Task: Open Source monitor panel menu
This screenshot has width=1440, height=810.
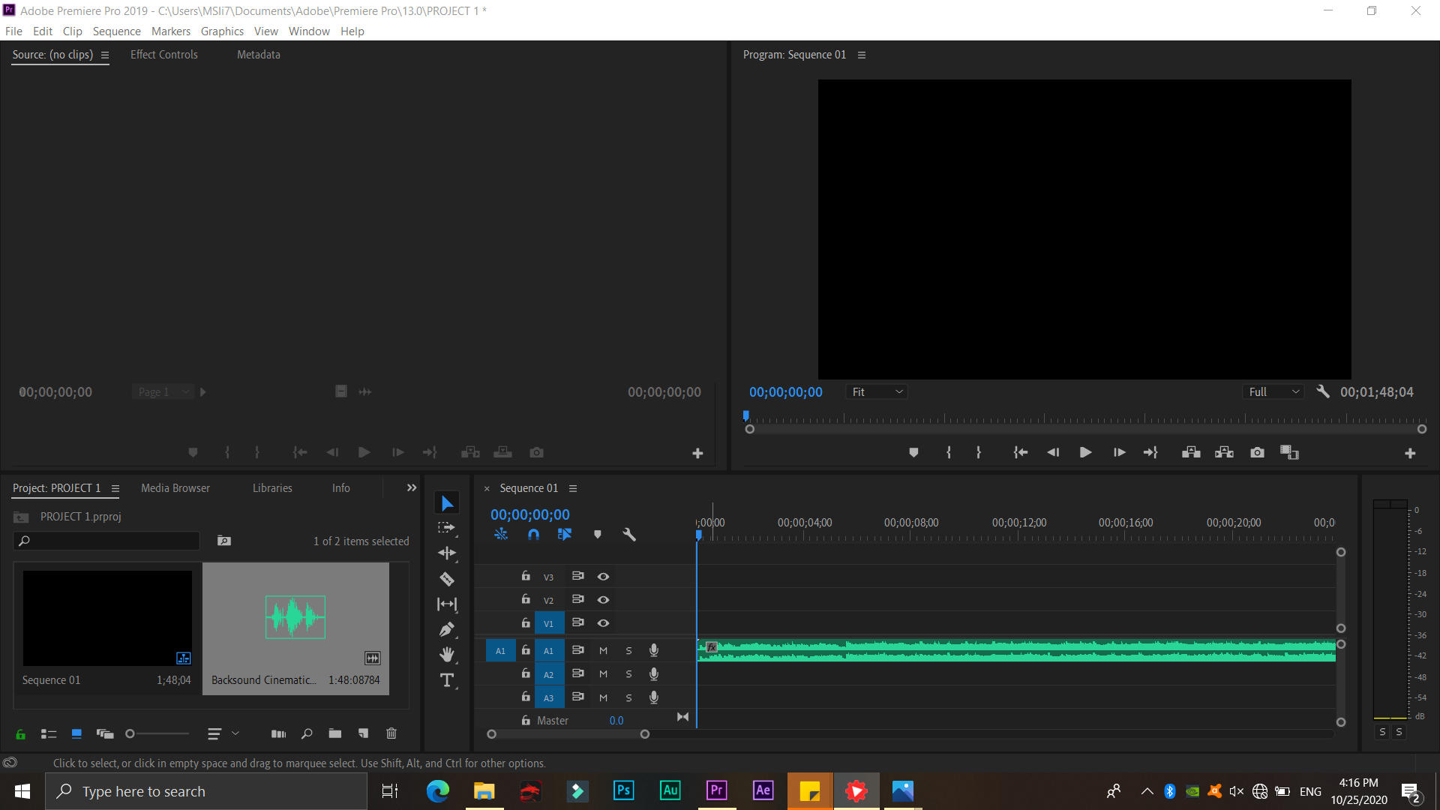Action: point(105,55)
